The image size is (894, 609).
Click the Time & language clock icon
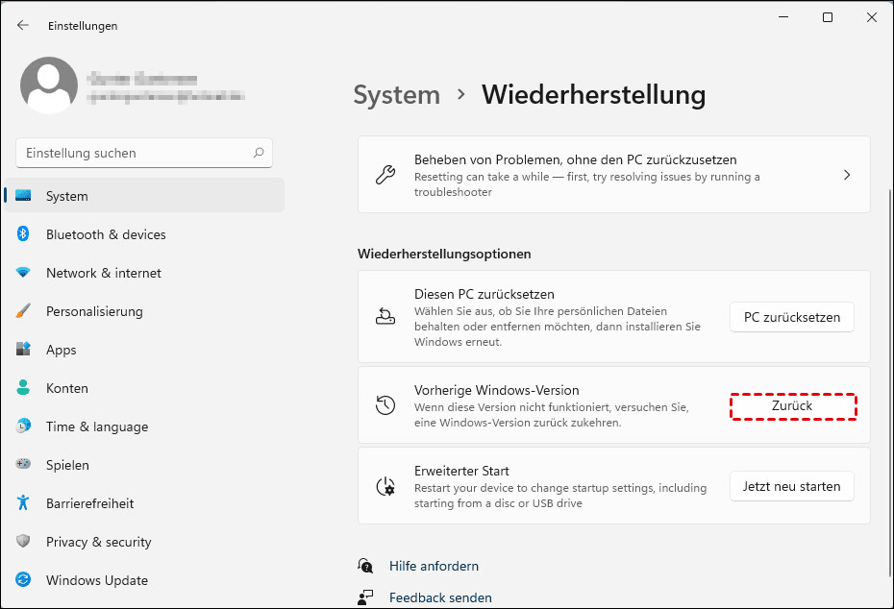point(23,426)
